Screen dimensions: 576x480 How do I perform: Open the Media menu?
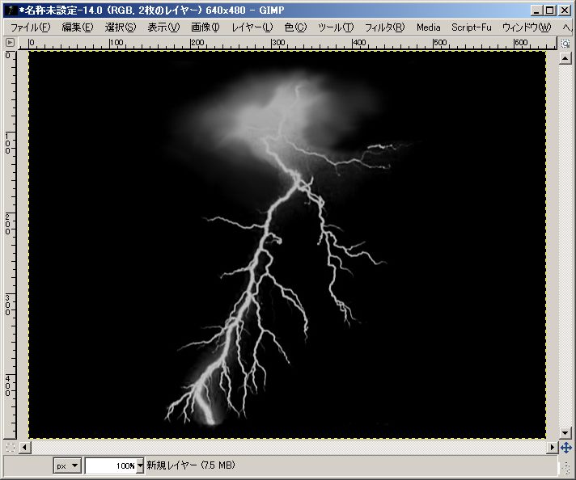[x=428, y=27]
